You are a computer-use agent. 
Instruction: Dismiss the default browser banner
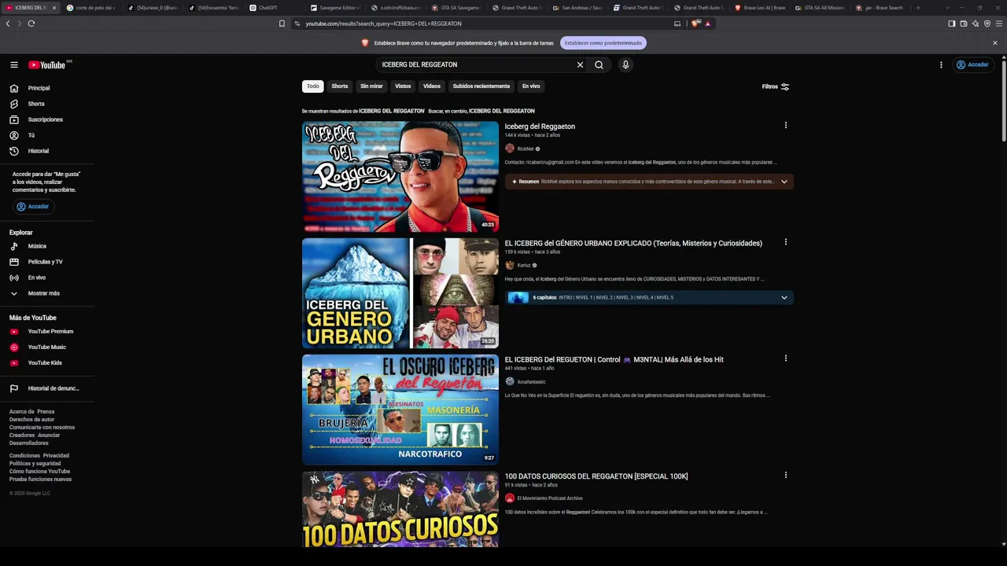tap(995, 43)
